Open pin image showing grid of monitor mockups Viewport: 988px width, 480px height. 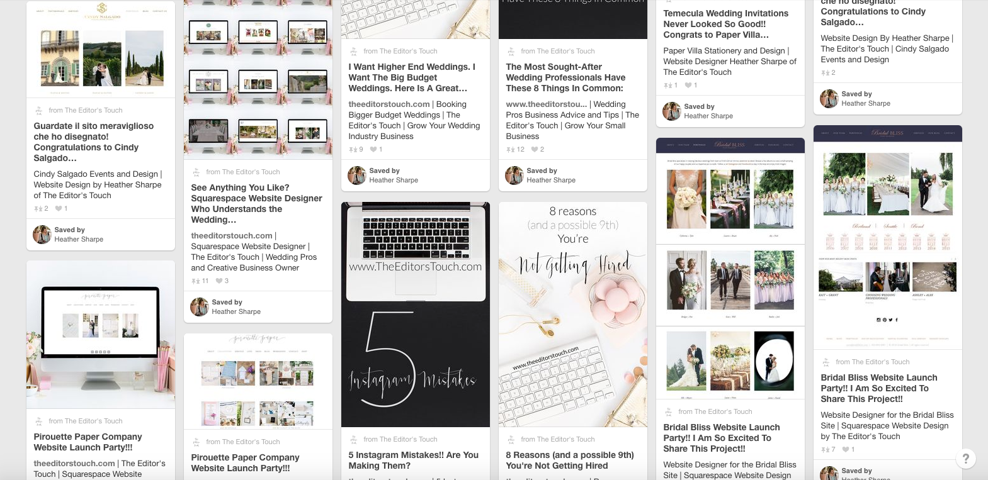tap(258, 78)
